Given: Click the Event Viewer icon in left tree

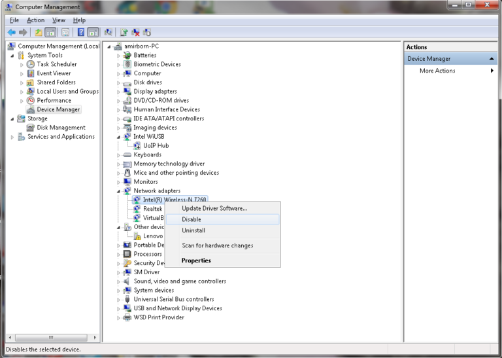Looking at the screenshot, I should (31, 73).
